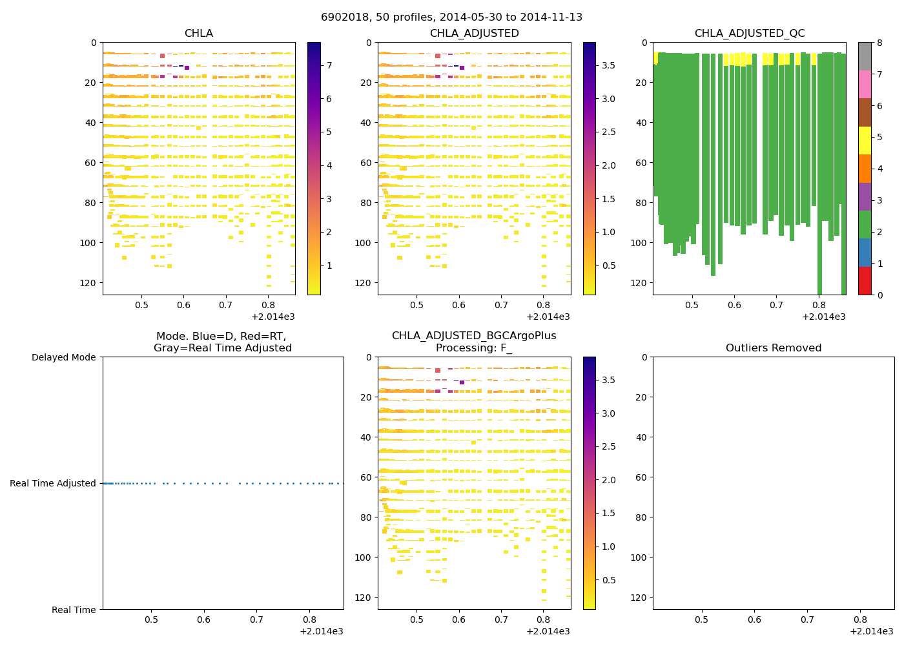
Task: Click the Mode plot title with Blue=D
Action: [x=222, y=342]
